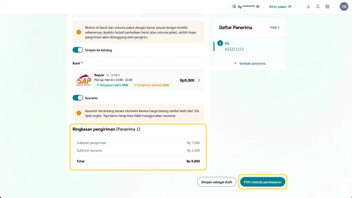Click Kirim paket in top bar
The width and height of the screenshot is (352, 198).
[278, 7]
